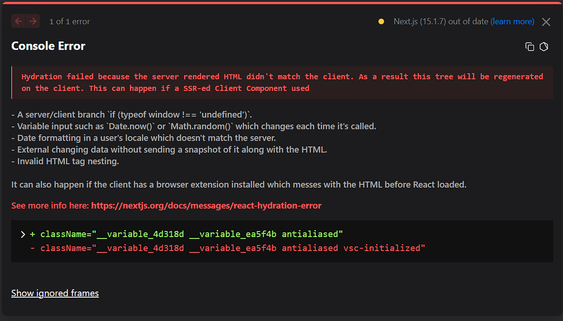
Task: Click the yellow out-of-date indicator dot
Action: click(381, 21)
